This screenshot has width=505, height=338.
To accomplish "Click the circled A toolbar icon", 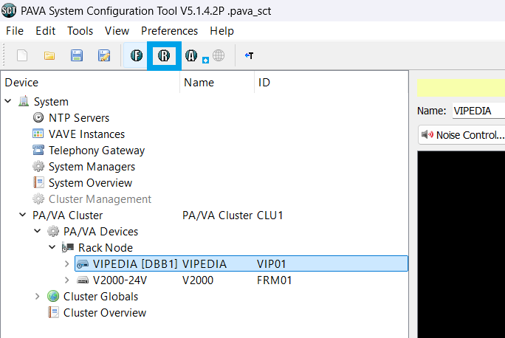I will pos(191,55).
